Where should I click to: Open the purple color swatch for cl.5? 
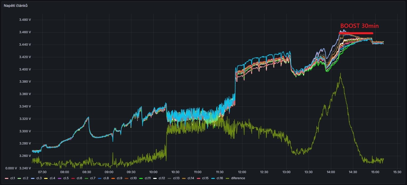coord(60,178)
